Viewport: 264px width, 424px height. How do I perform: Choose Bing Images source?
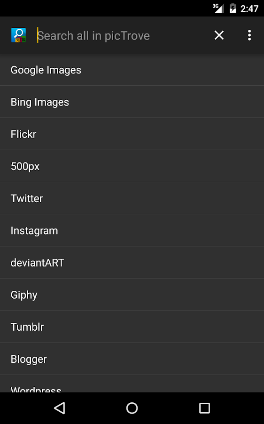tap(132, 102)
